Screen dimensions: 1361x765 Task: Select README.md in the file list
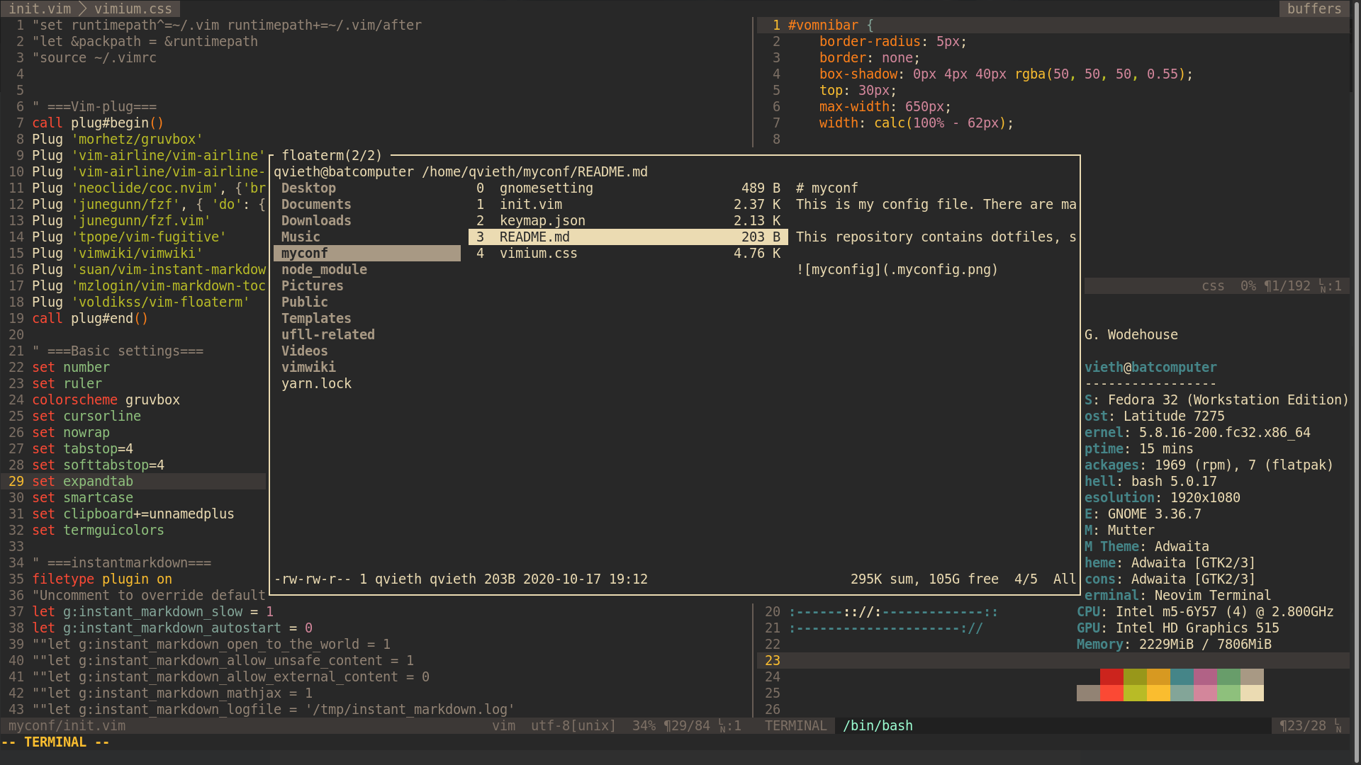click(x=534, y=237)
